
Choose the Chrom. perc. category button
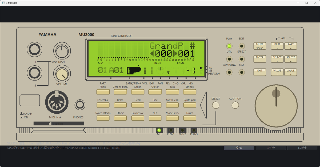pyautogui.click(x=120, y=92)
